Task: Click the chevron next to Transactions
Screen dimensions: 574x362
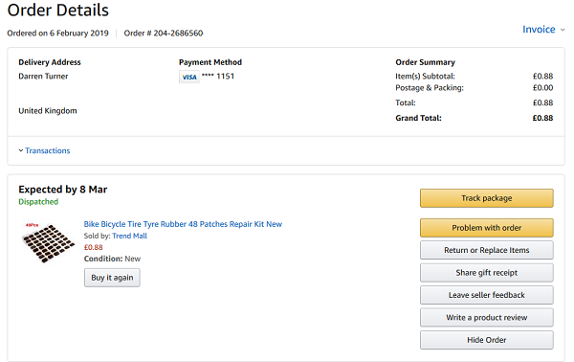Action: [x=21, y=150]
